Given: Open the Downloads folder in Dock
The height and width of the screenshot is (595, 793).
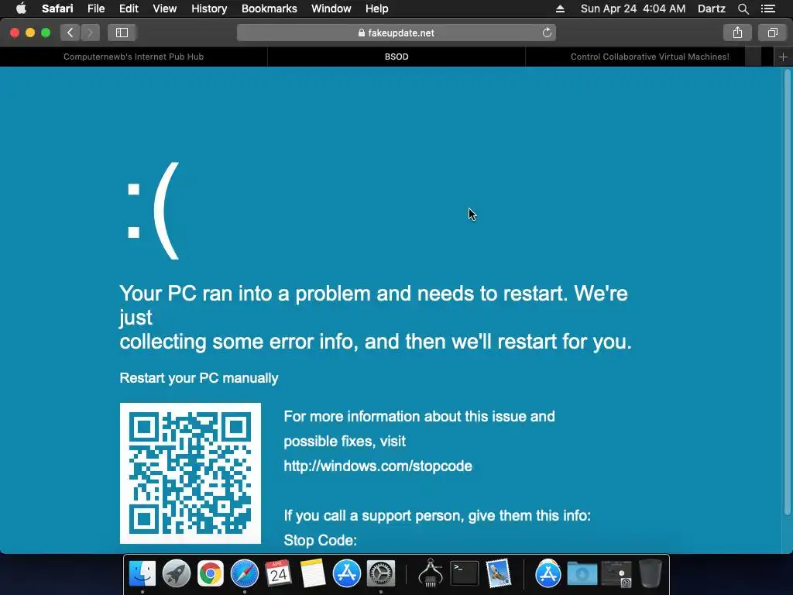Looking at the screenshot, I should (x=582, y=574).
